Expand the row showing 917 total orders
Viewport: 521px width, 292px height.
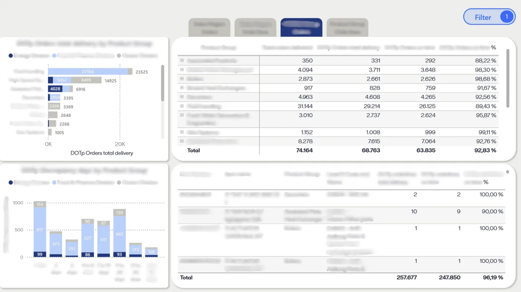(182, 88)
